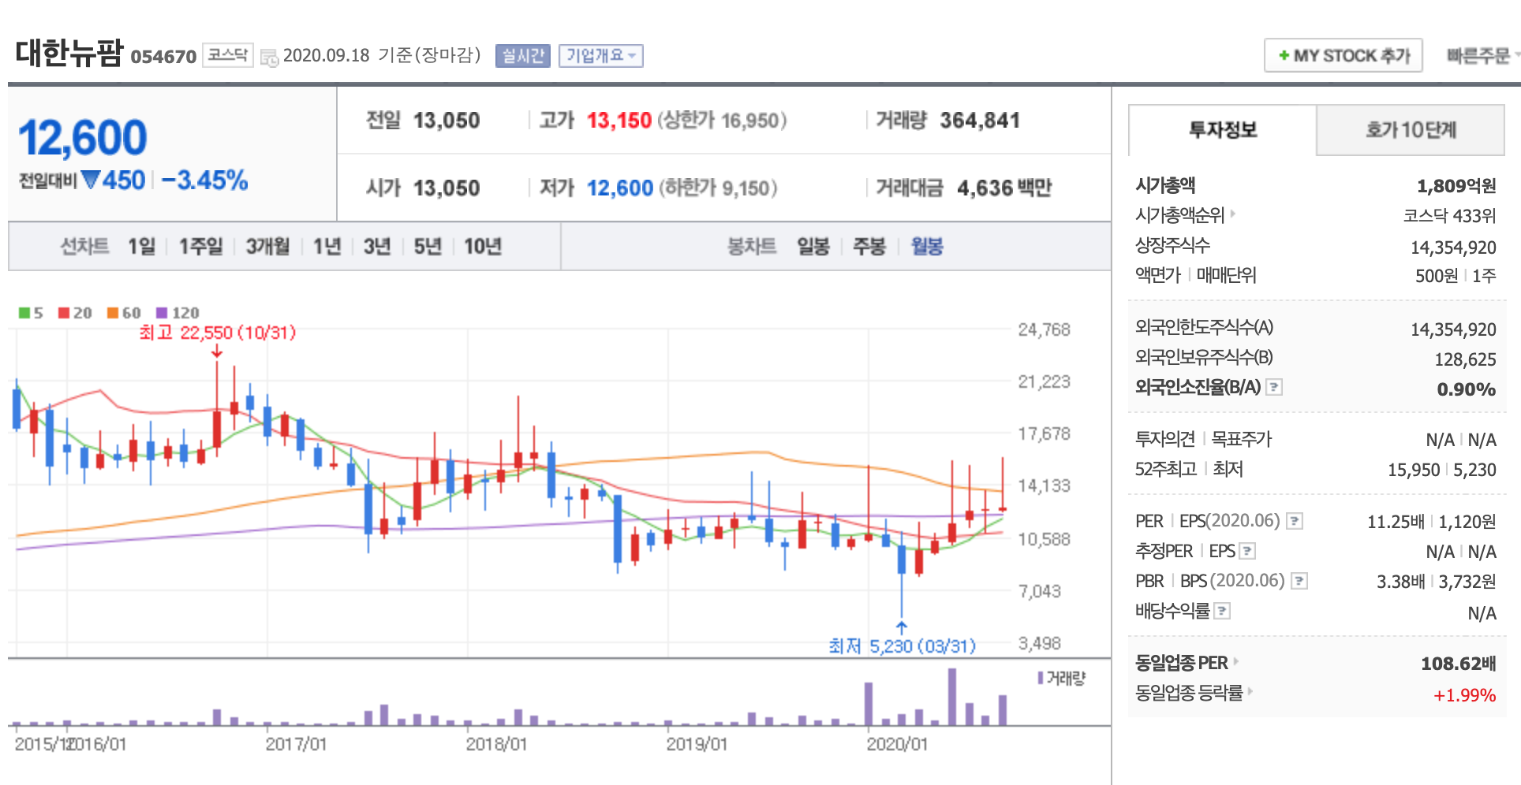Click the tallest volume bar in 2020

[x=952, y=697]
